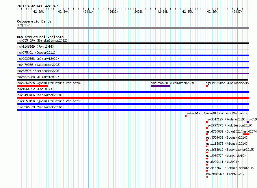257x188 pixels.
Task: Select the 42432k position on the ruler
Action: [113, 12]
